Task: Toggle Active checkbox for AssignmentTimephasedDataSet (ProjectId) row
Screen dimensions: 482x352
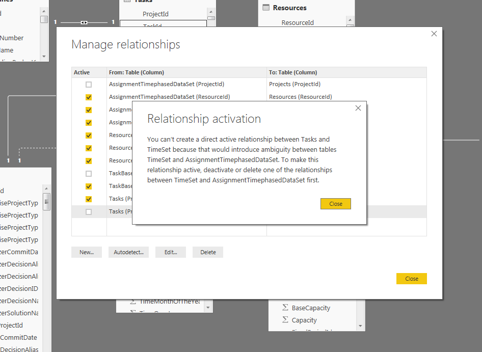Action: coord(89,84)
